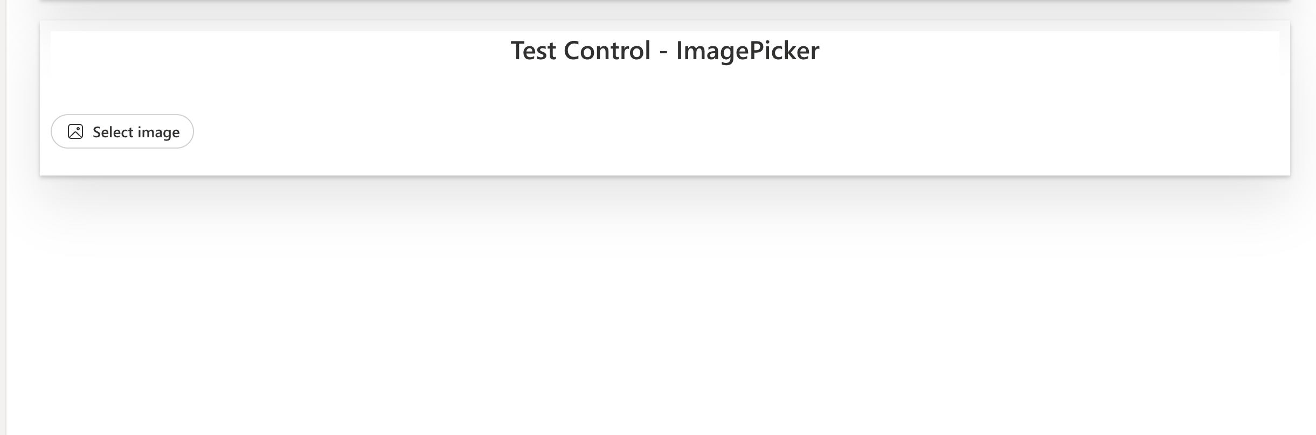This screenshot has height=435, width=1316.
Task: Click the picture icon in Select image button
Action: pos(75,131)
